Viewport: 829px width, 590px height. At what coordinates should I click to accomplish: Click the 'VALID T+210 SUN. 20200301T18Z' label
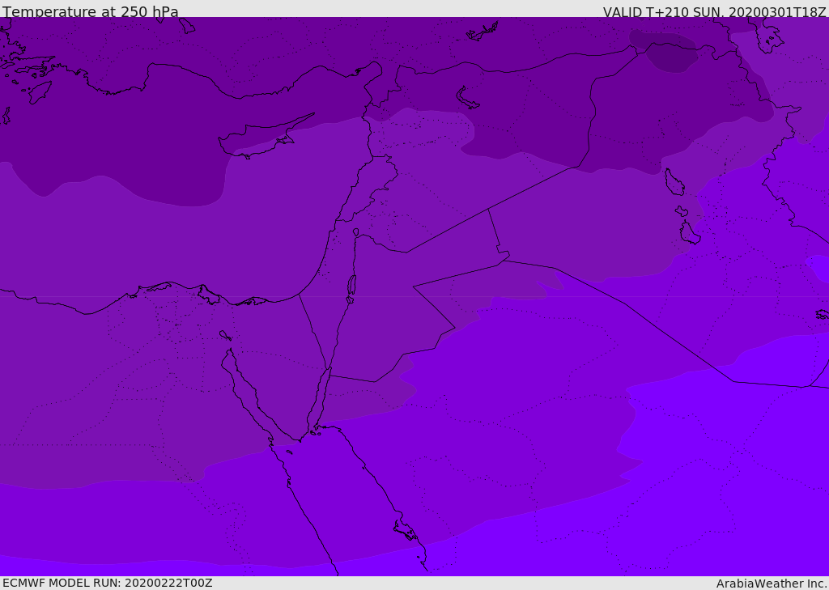coord(714,11)
